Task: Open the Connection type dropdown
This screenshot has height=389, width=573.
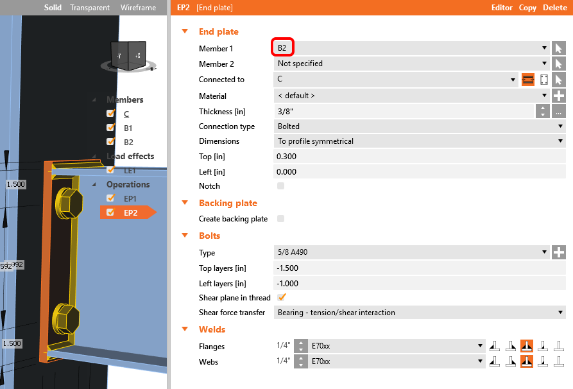Action: pos(419,126)
